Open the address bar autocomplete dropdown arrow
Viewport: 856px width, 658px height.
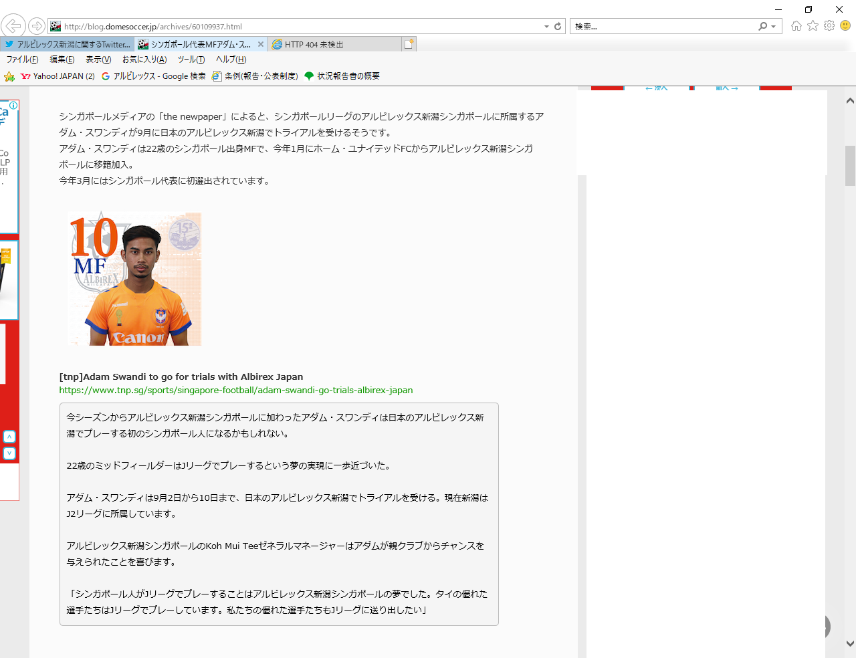coord(546,26)
